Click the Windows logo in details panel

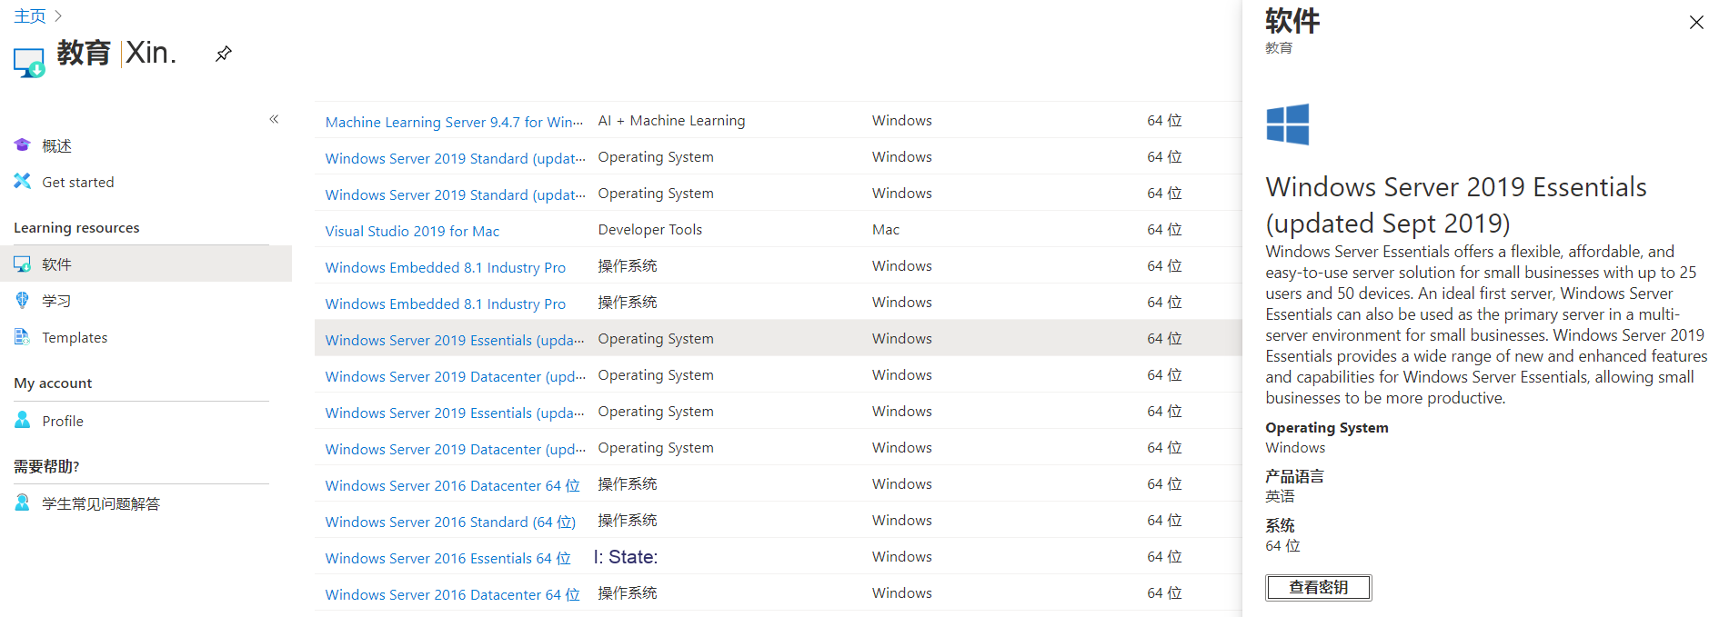1288,124
